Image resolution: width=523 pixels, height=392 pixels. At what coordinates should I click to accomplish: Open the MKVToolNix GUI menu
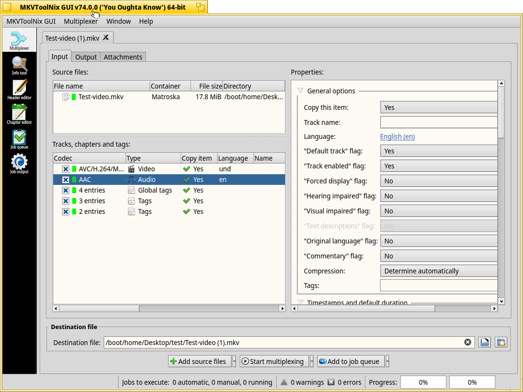pyautogui.click(x=31, y=21)
